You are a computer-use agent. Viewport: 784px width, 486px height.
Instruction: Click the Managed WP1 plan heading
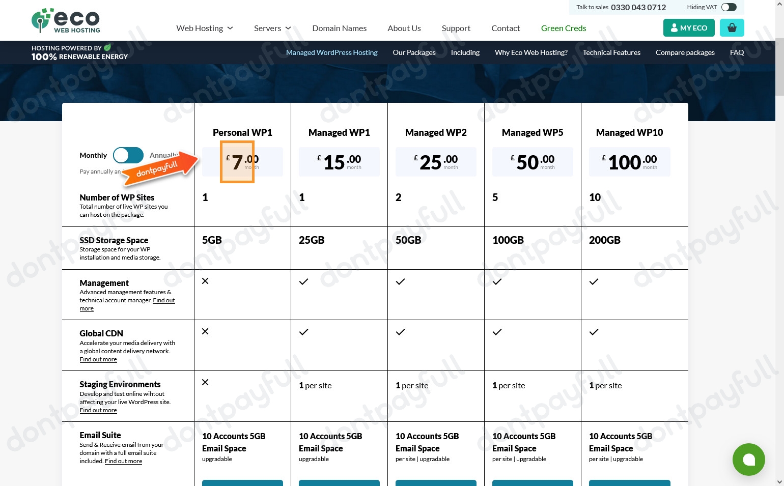tap(339, 132)
